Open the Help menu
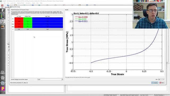 (41, 3)
